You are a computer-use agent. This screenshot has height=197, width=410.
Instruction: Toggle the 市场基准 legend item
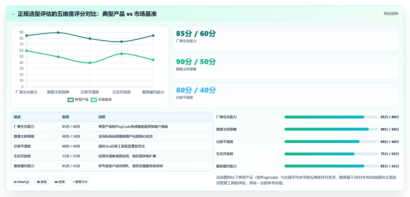101,100
